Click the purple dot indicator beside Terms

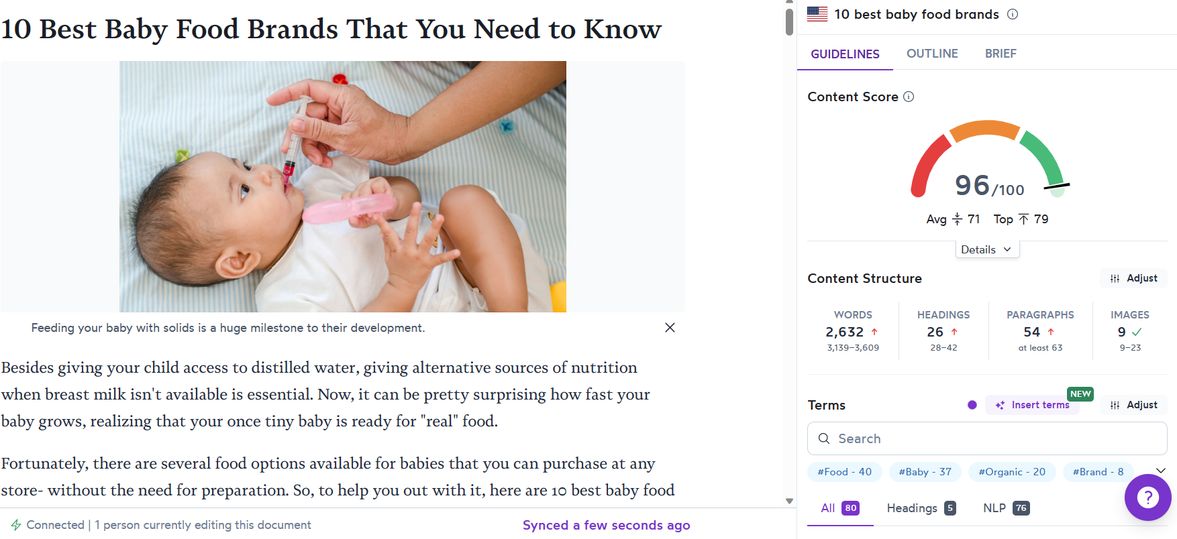pyautogui.click(x=972, y=405)
